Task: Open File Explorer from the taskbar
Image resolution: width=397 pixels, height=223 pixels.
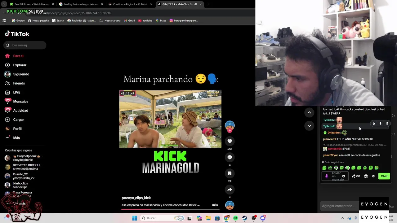Action: [208, 218]
